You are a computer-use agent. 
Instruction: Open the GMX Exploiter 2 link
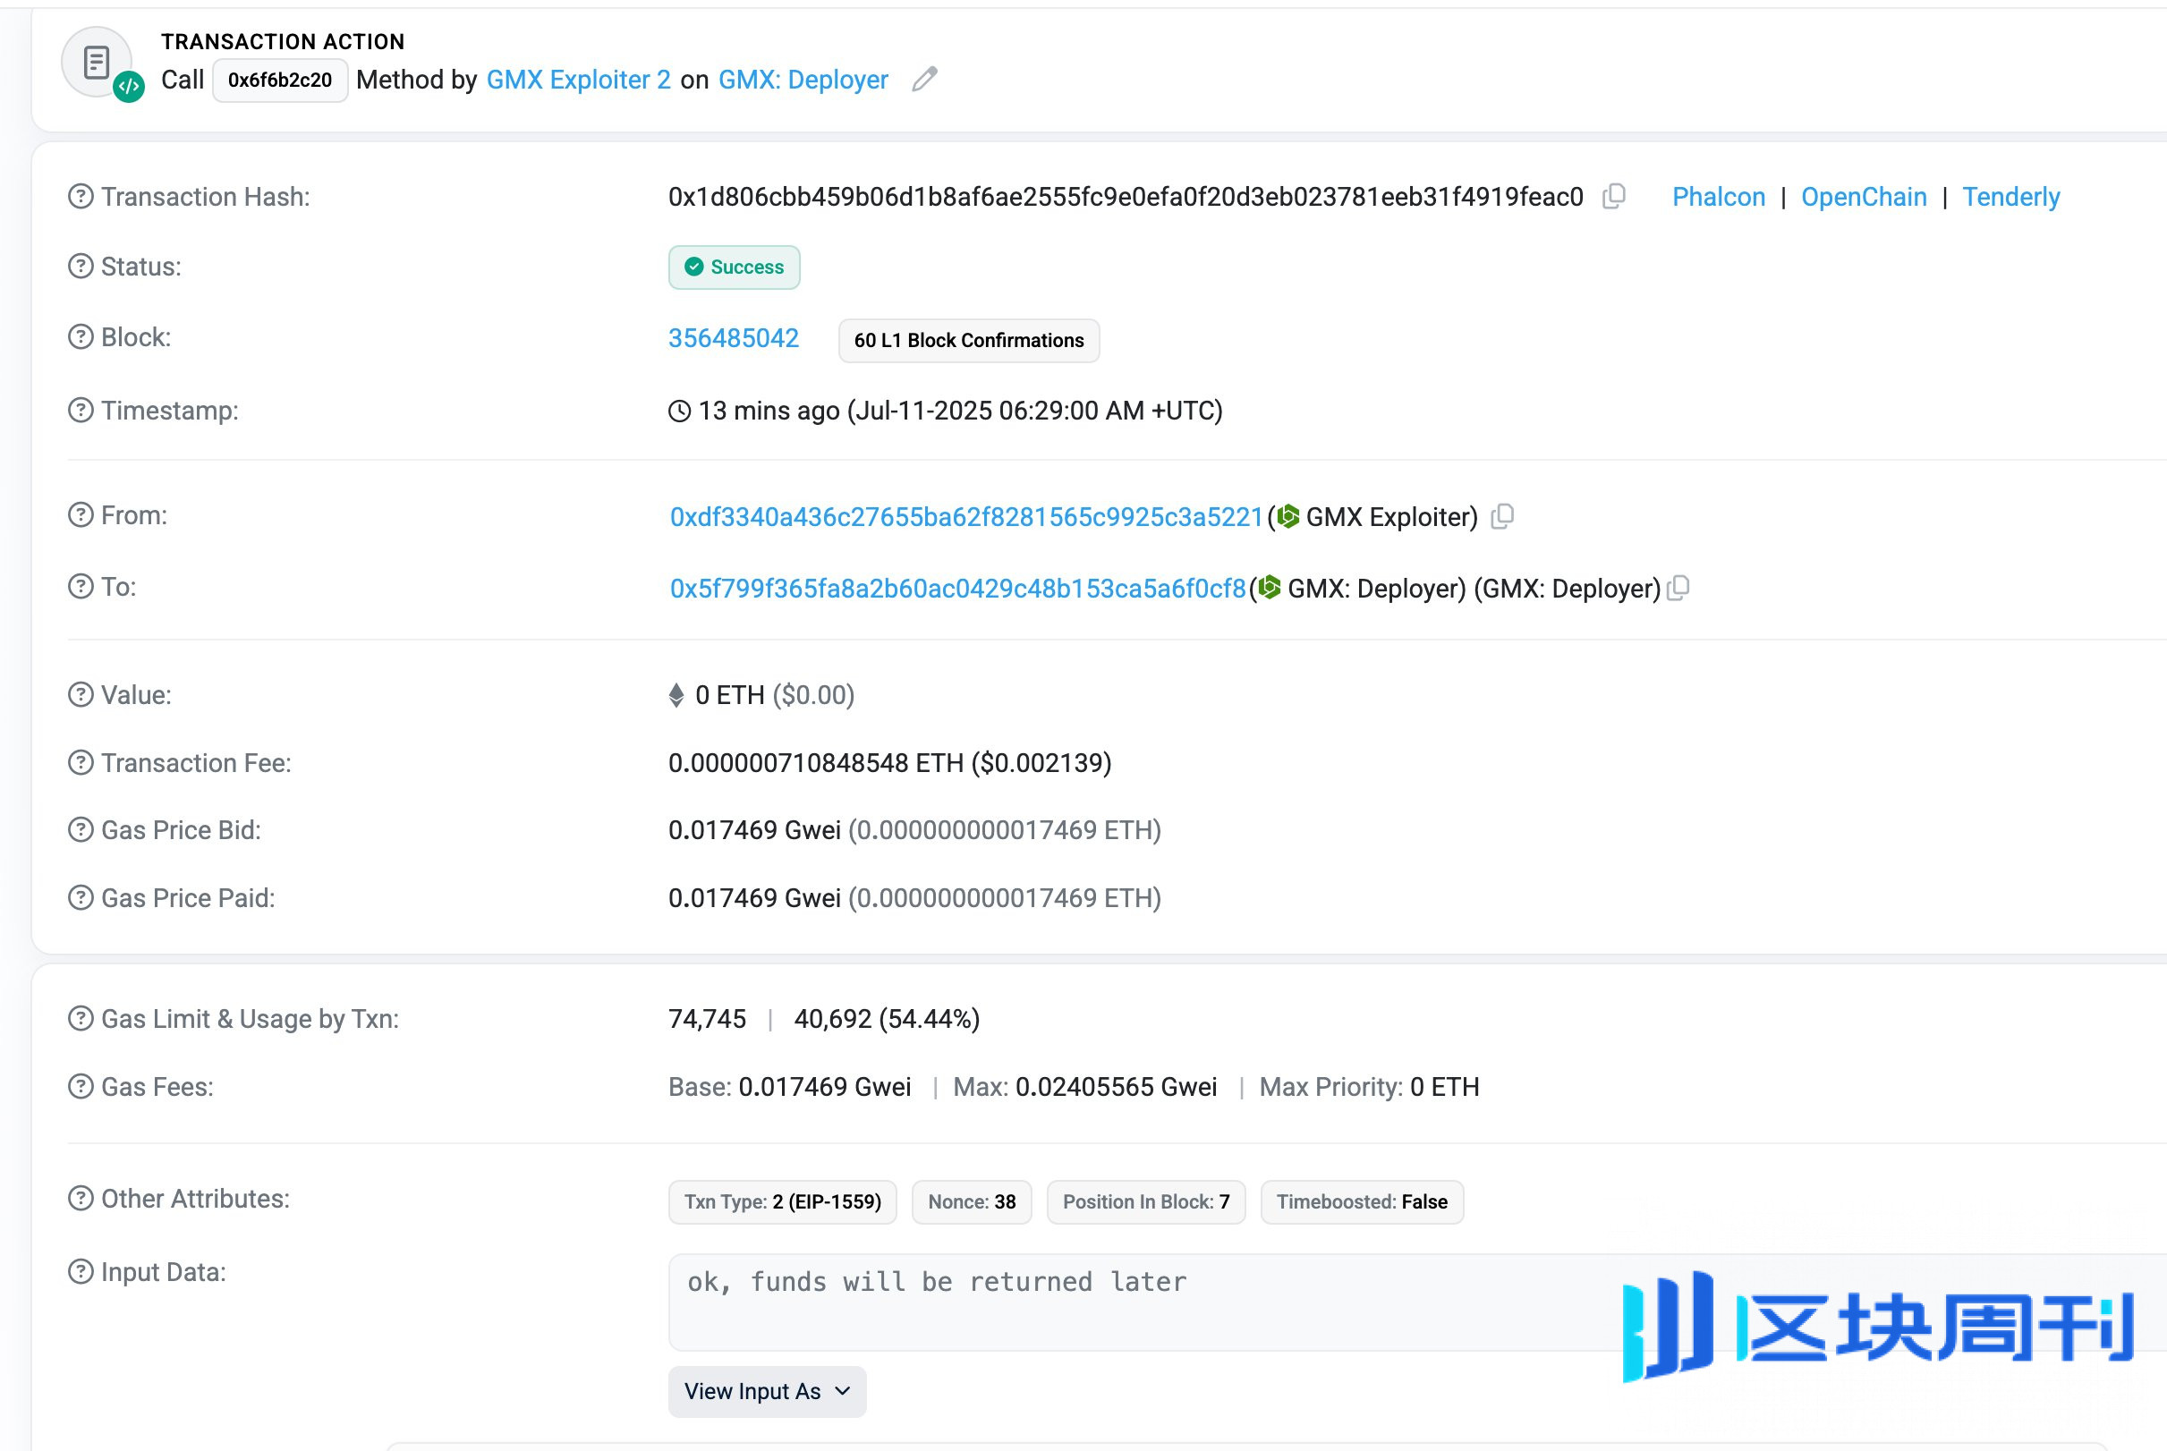(x=578, y=80)
